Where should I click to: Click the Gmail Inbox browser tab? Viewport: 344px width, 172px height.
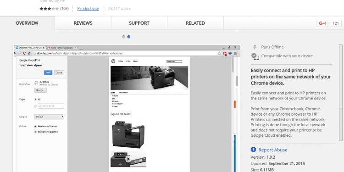click(x=61, y=48)
